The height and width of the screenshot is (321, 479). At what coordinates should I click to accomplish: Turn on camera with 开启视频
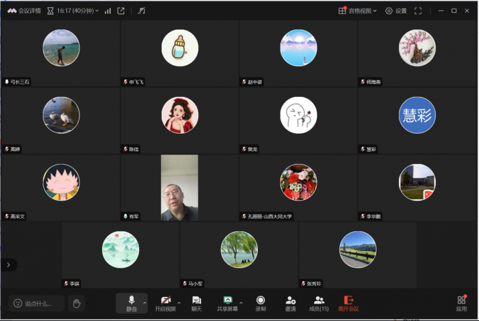pyautogui.click(x=165, y=303)
